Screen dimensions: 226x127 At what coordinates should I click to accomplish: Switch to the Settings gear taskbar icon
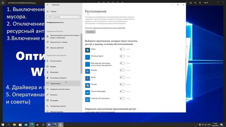click(60, 125)
